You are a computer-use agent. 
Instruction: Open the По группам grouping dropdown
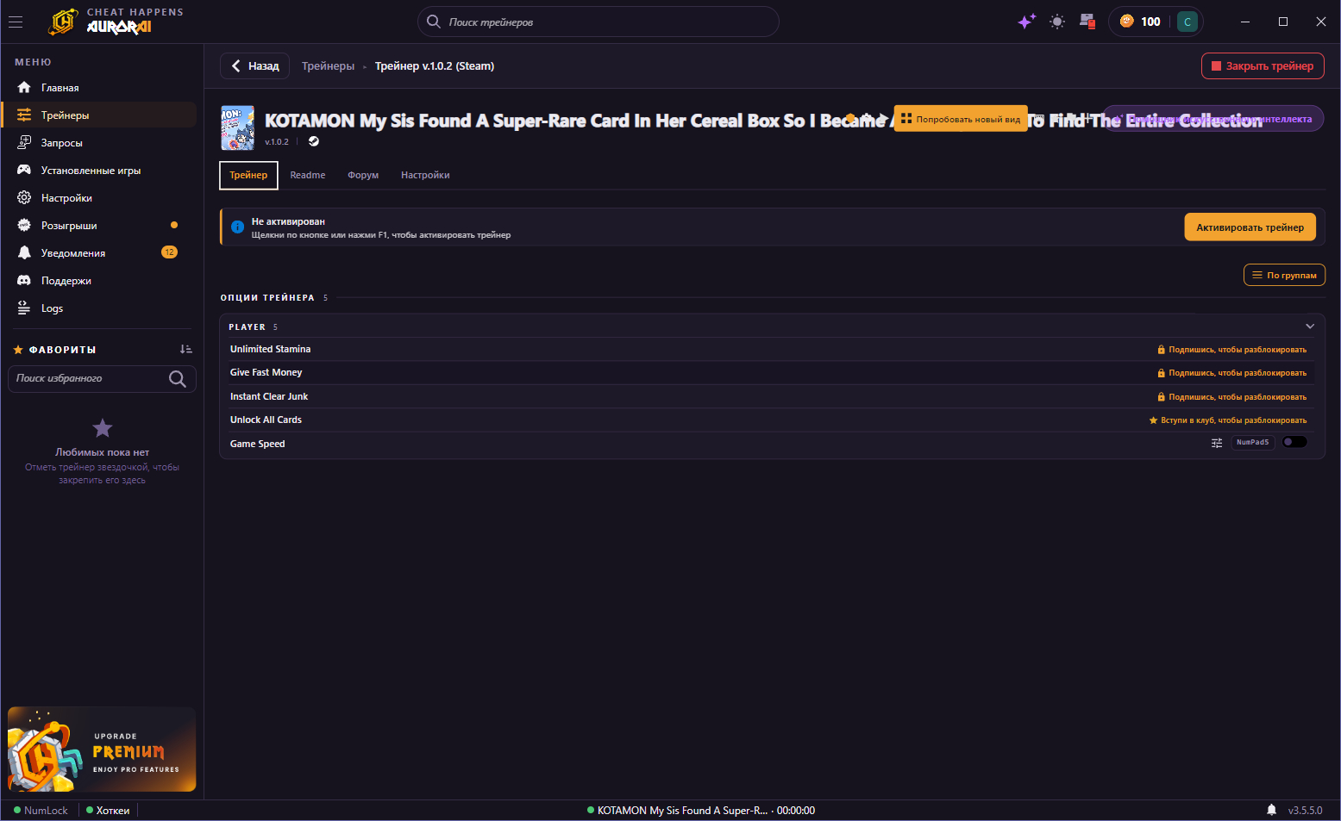(1284, 276)
